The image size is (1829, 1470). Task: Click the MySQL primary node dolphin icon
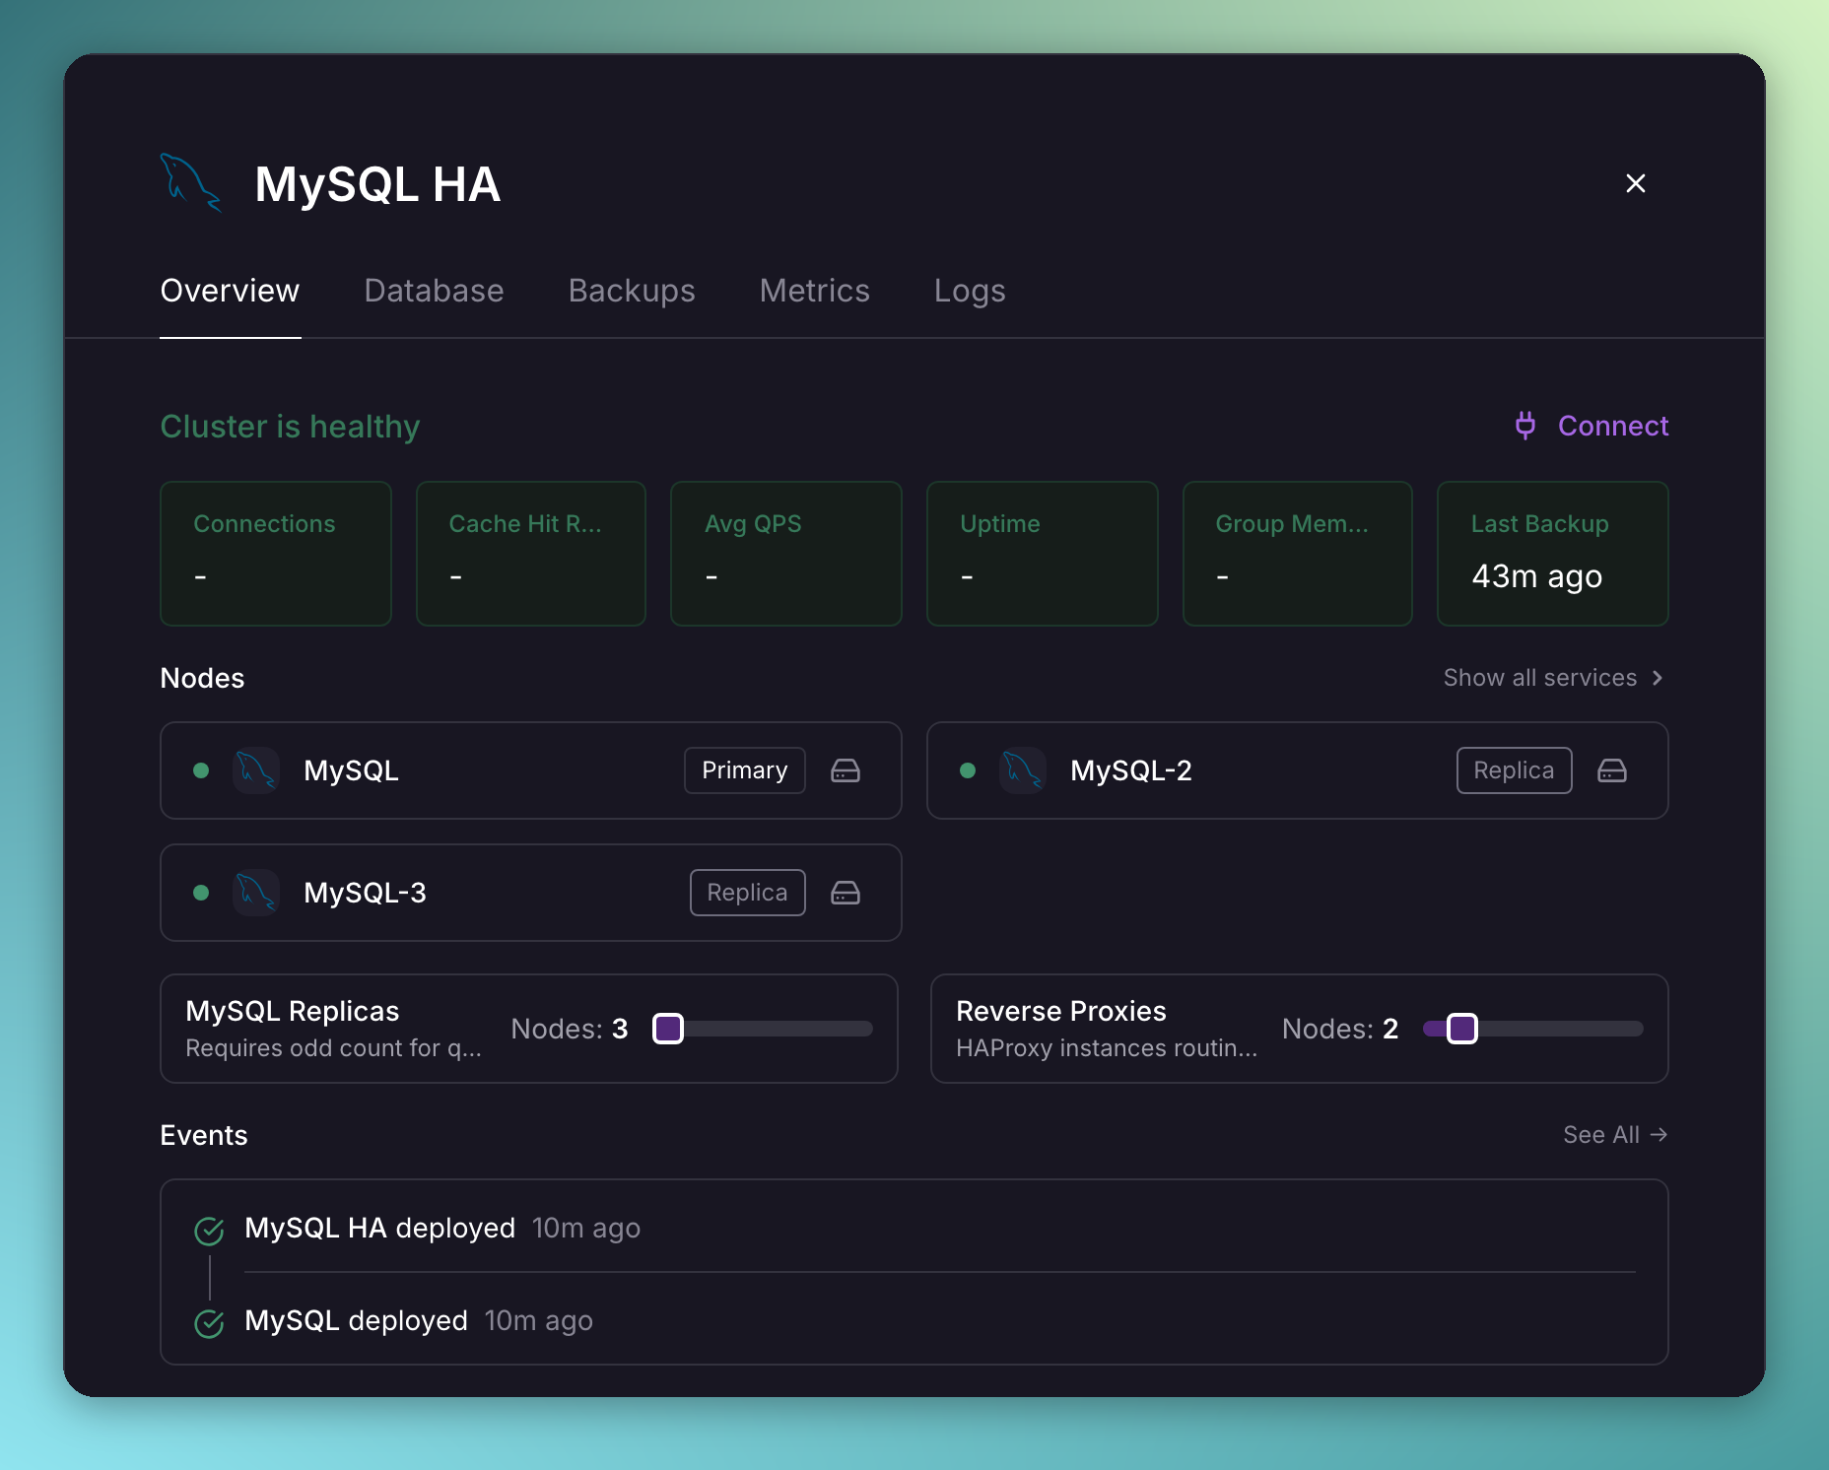(x=256, y=770)
